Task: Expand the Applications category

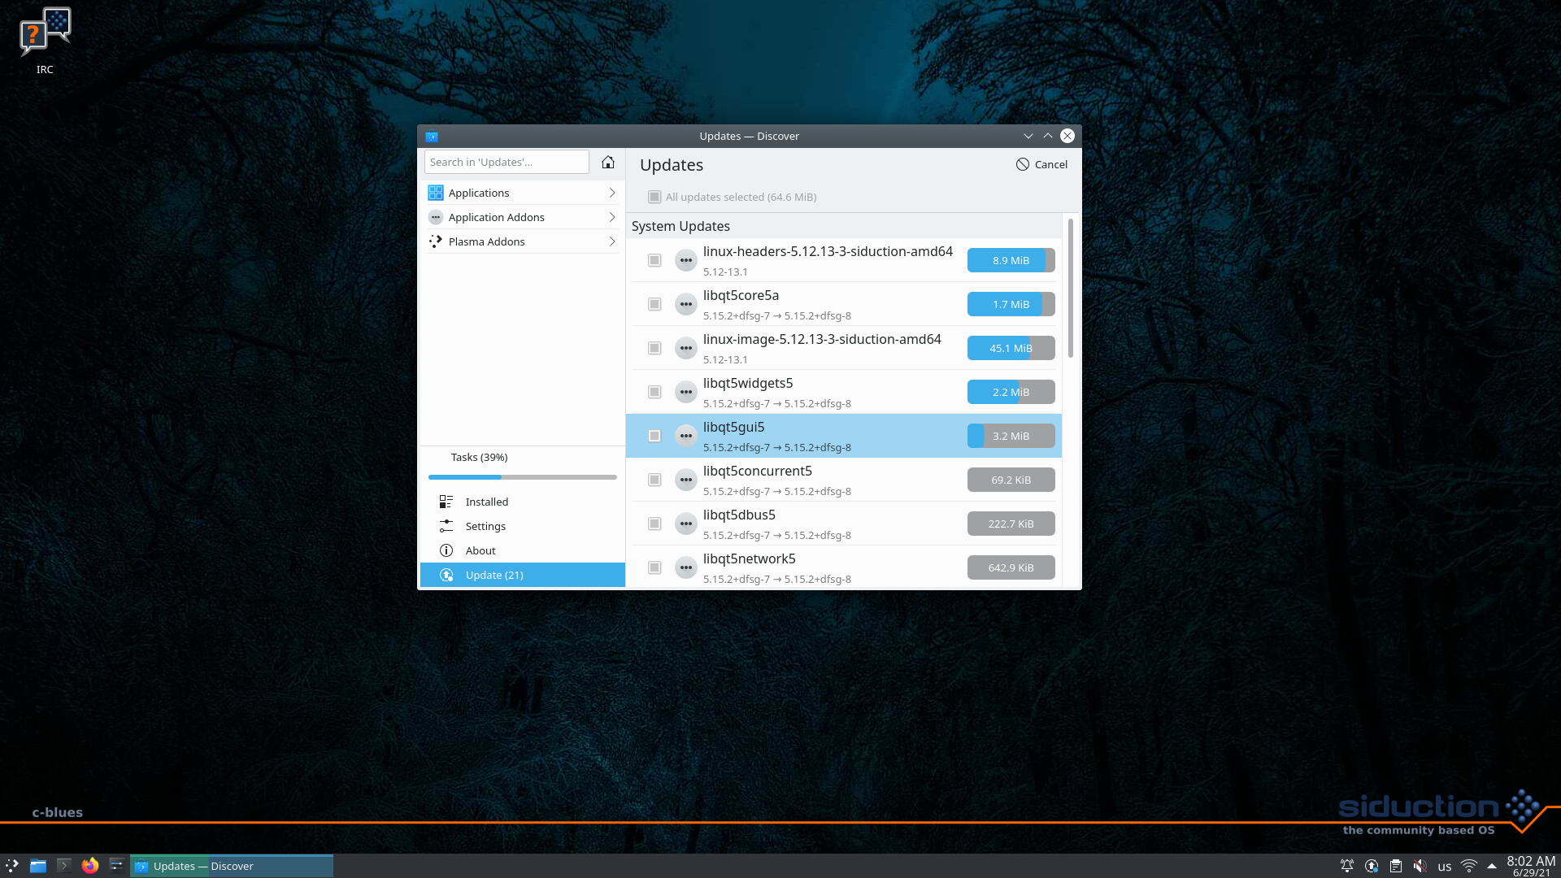Action: (522, 193)
